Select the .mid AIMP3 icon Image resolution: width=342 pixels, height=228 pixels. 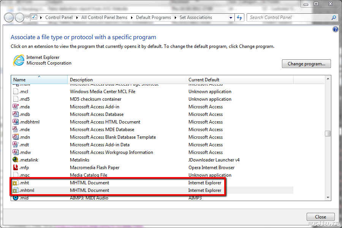(15, 198)
